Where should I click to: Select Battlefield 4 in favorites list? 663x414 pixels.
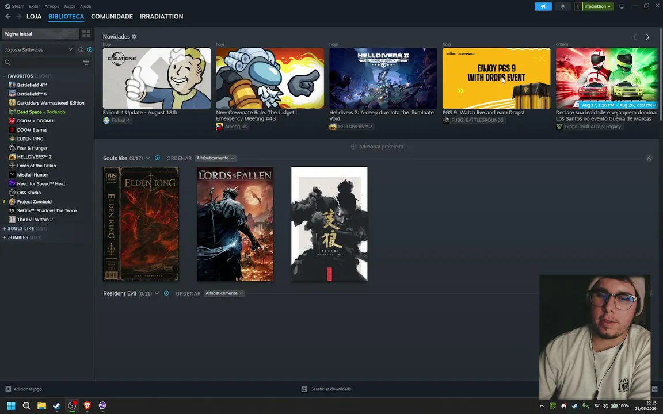click(x=32, y=85)
